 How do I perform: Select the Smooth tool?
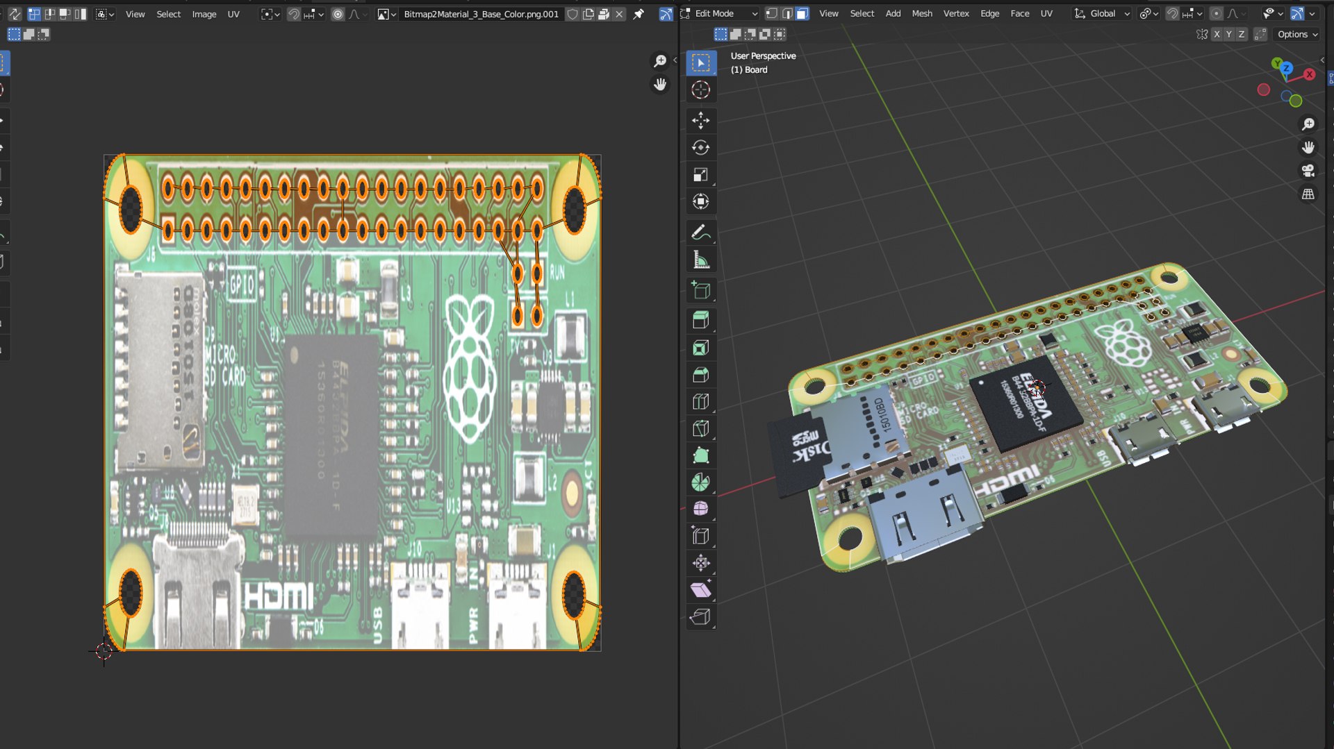(700, 509)
